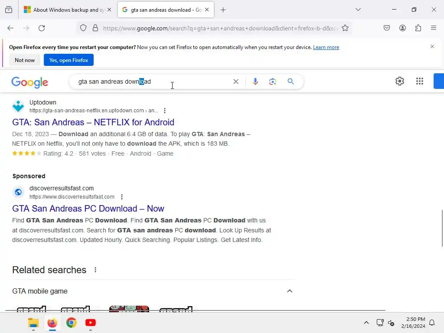The height and width of the screenshot is (333, 444).
Task: Open notification center bell
Action: point(432,323)
